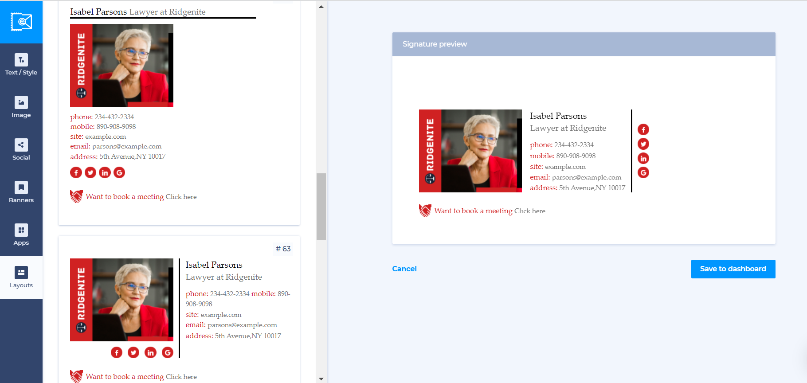Click 'Signature preview' header text

(x=435, y=44)
